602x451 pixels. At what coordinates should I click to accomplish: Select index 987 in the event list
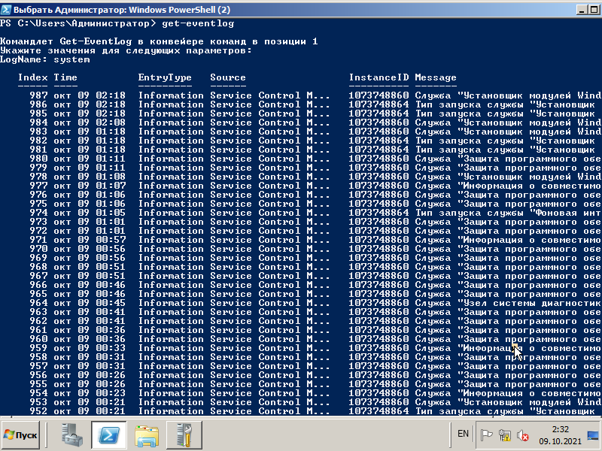38,95
